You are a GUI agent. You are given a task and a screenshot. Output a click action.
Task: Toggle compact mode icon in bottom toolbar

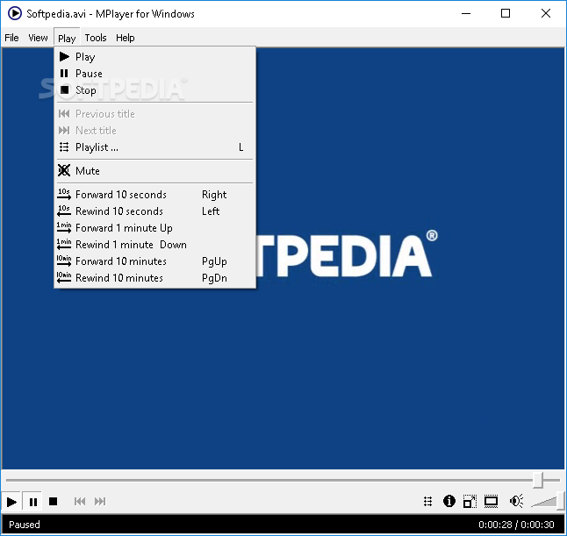(470, 501)
